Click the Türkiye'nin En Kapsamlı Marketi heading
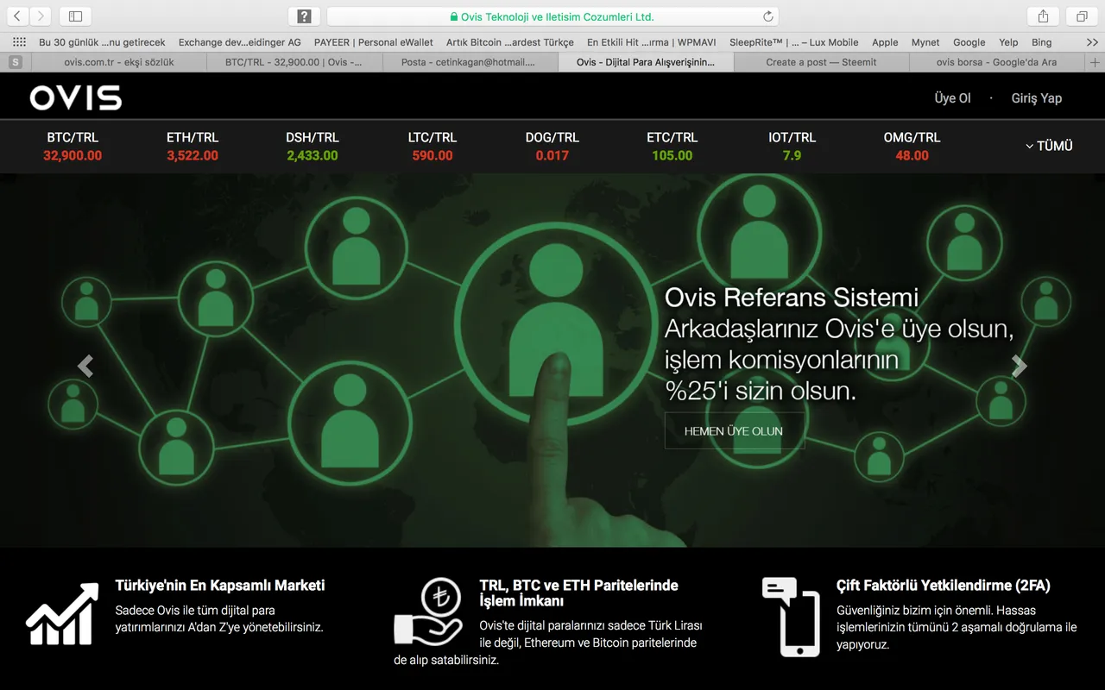 click(220, 586)
